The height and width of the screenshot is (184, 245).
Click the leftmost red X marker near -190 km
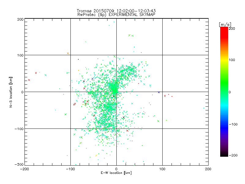tap(29, 80)
